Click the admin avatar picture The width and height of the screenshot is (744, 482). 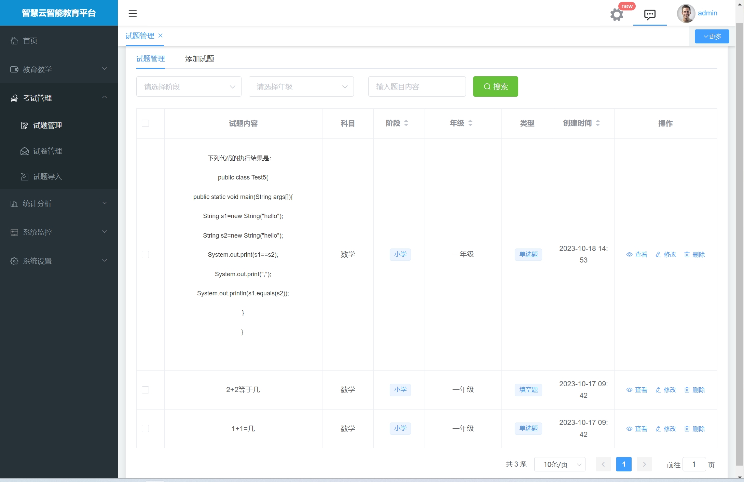[x=686, y=13]
